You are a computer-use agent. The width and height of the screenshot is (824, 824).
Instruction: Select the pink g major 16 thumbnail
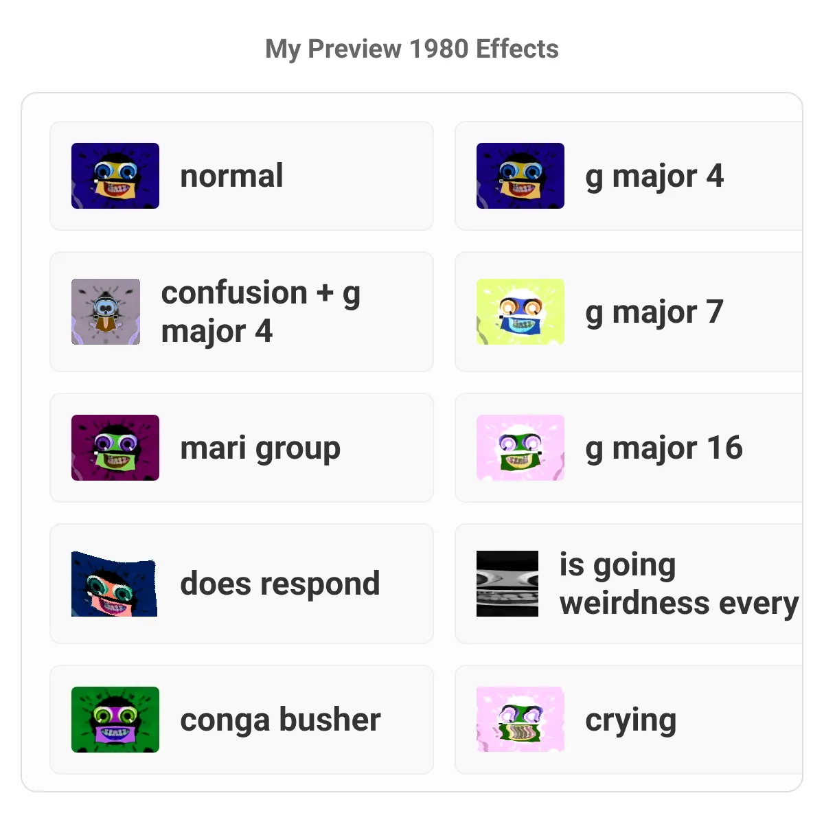[520, 448]
